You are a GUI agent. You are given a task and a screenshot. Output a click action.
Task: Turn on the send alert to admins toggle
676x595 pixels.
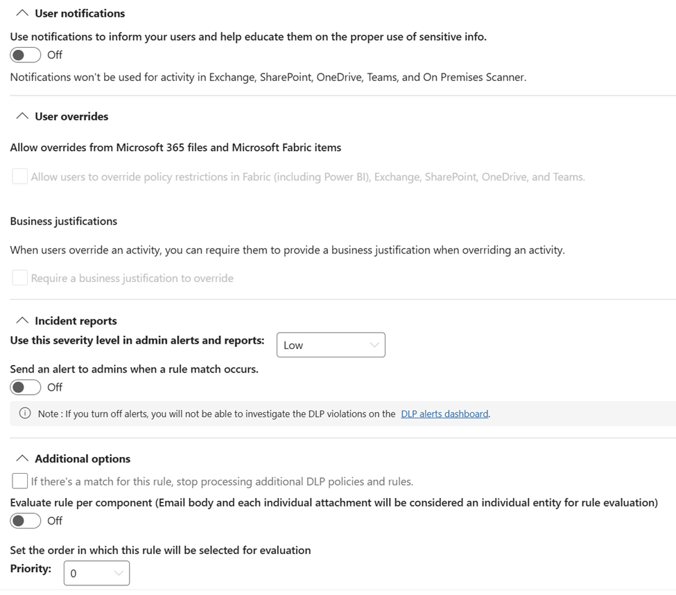[x=26, y=387]
